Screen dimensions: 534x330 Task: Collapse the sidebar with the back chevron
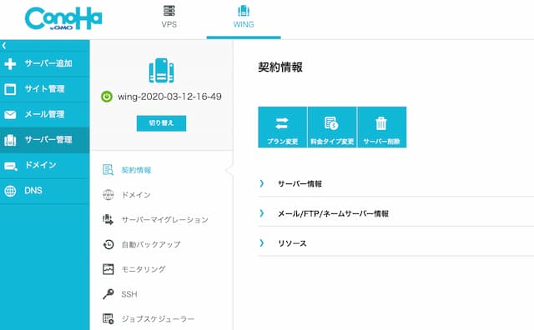[4, 45]
